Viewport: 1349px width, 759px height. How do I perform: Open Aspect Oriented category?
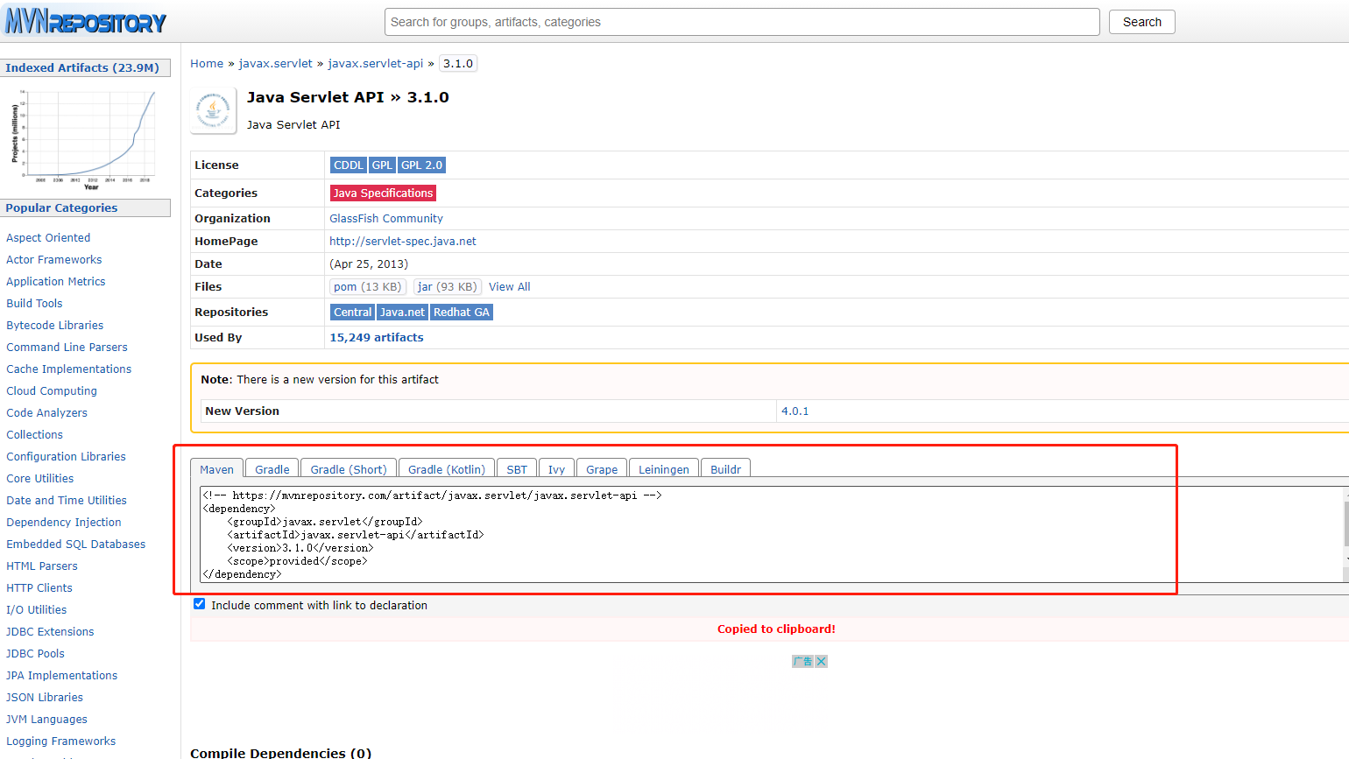(48, 237)
